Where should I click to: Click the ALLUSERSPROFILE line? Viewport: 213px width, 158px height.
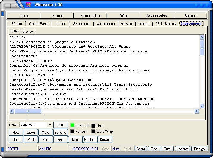(x=70, y=47)
